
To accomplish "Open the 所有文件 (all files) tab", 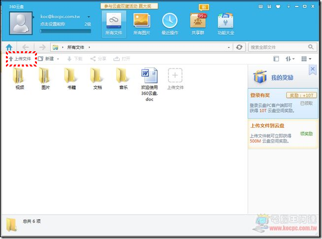I will pyautogui.click(x=114, y=24).
